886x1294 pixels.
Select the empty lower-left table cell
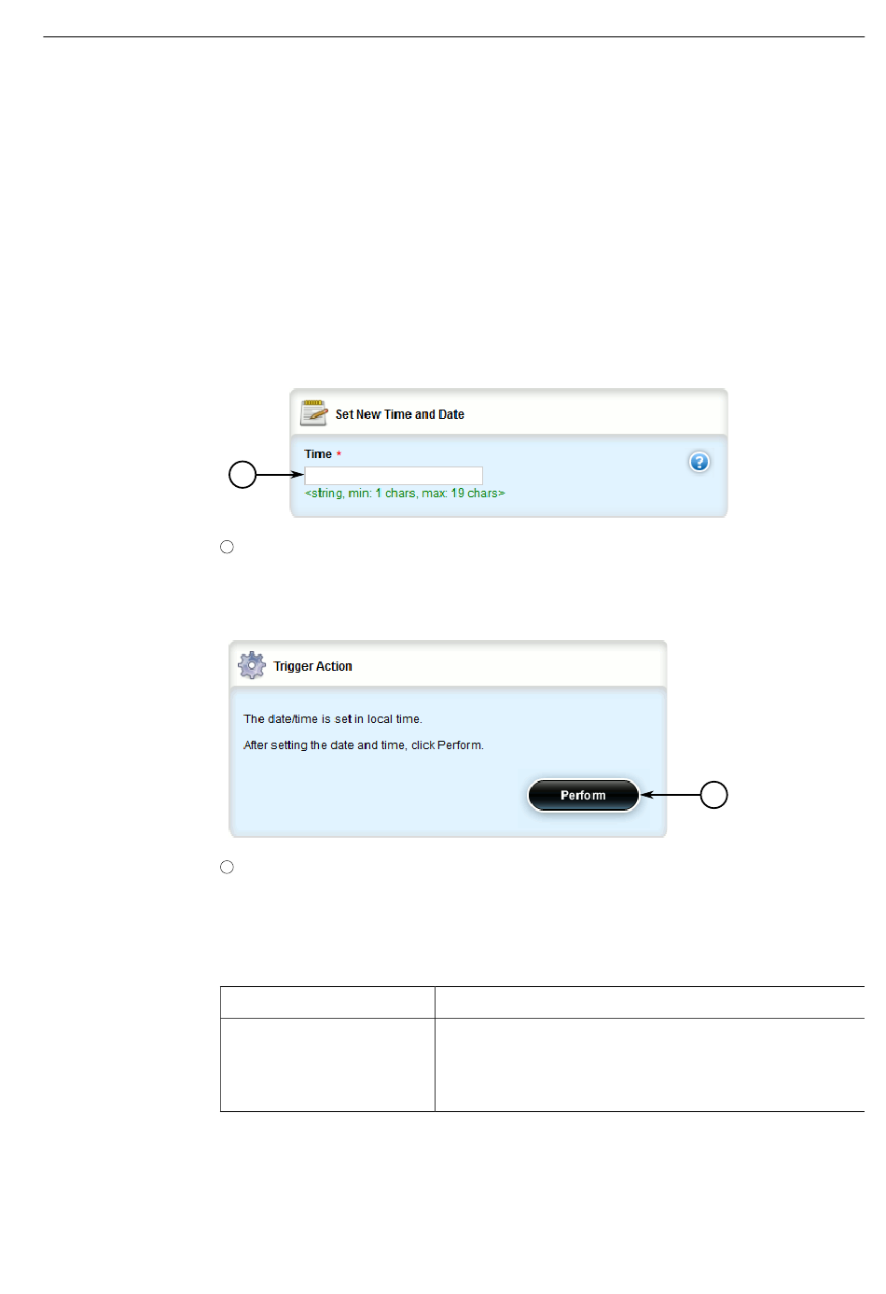[x=327, y=1064]
